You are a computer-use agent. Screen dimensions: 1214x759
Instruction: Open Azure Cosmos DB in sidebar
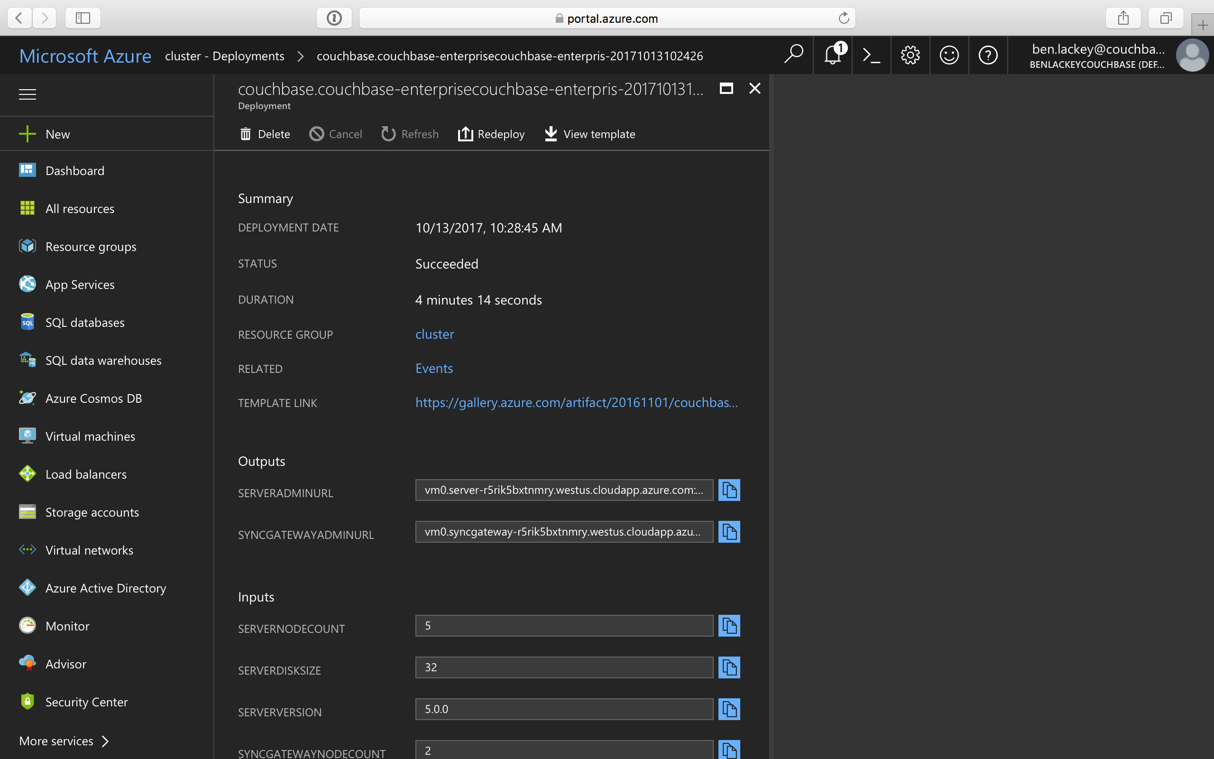point(93,398)
